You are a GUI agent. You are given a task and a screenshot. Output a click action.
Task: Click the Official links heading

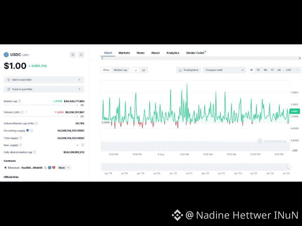coord(11,177)
